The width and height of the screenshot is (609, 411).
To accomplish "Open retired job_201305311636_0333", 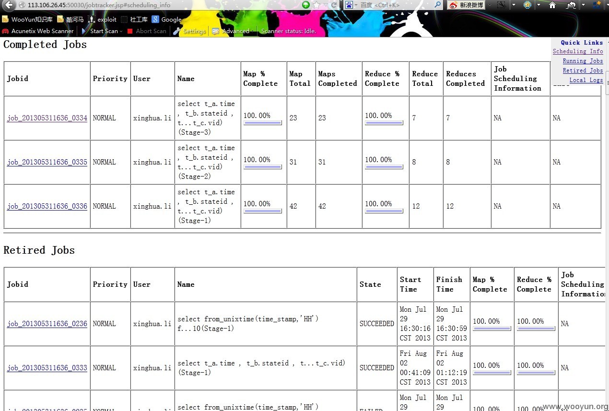I will pos(47,368).
